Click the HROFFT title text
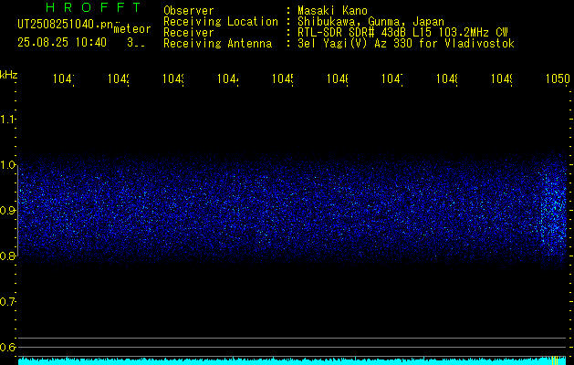This screenshot has width=574, height=365. 93,7
